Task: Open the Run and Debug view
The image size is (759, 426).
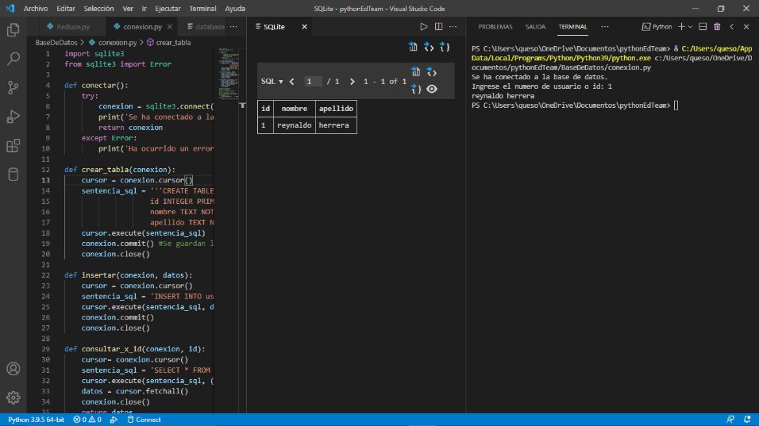Action: (13, 117)
